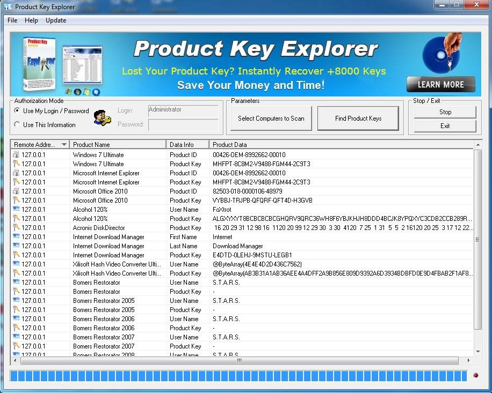Click the Product Key Explorer title bar icon
The height and width of the screenshot is (393, 492).
pos(8,6)
